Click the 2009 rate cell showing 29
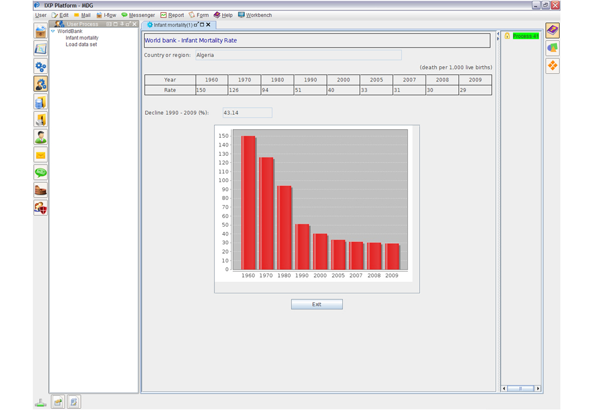 (475, 90)
